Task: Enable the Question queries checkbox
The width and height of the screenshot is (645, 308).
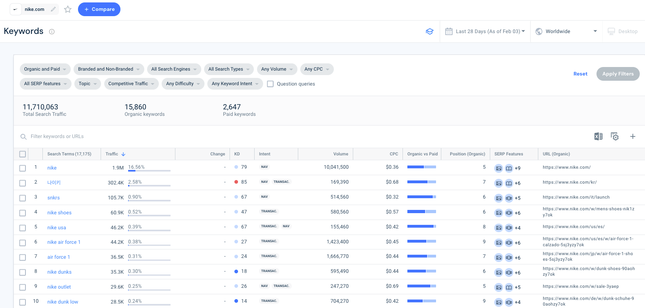Action: tap(270, 84)
